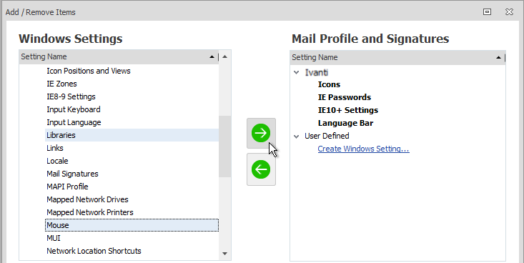Screen dimensions: 524x263
Task: Select MAPI Profile setting
Action: (67, 187)
